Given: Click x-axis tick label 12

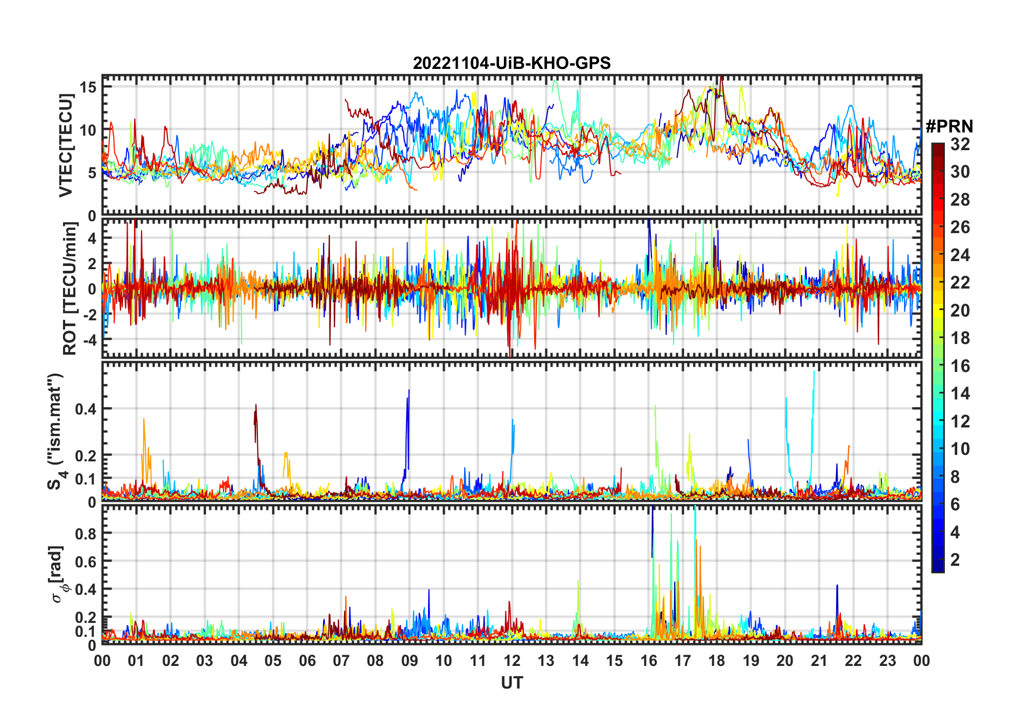Looking at the screenshot, I should [x=512, y=661].
